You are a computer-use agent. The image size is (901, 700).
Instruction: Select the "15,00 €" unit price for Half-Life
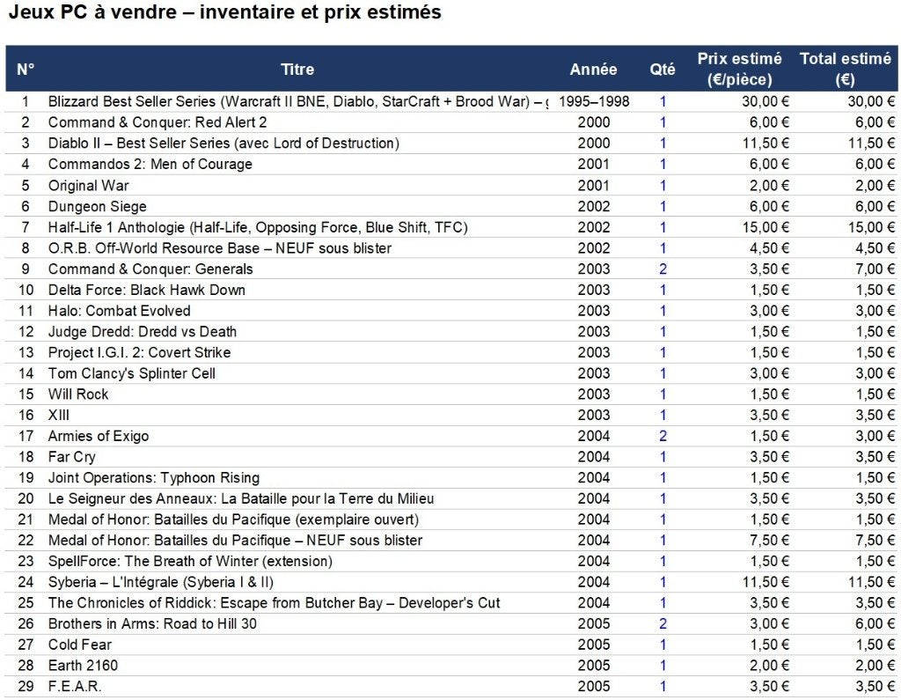[x=765, y=227]
